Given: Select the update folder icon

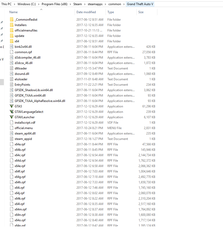Looking at the screenshot, I should [x=12, y=36].
